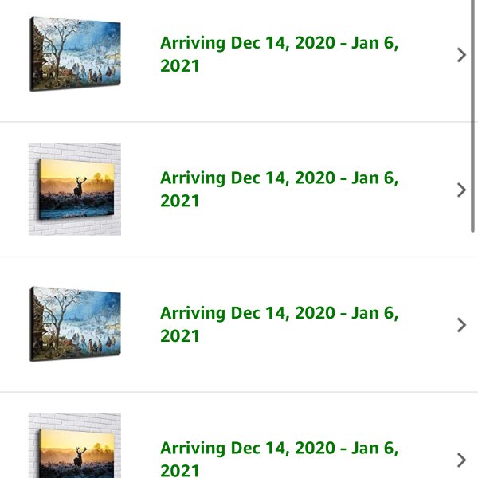Expand the chevron on the first order row
478x478 pixels.
pos(461,55)
